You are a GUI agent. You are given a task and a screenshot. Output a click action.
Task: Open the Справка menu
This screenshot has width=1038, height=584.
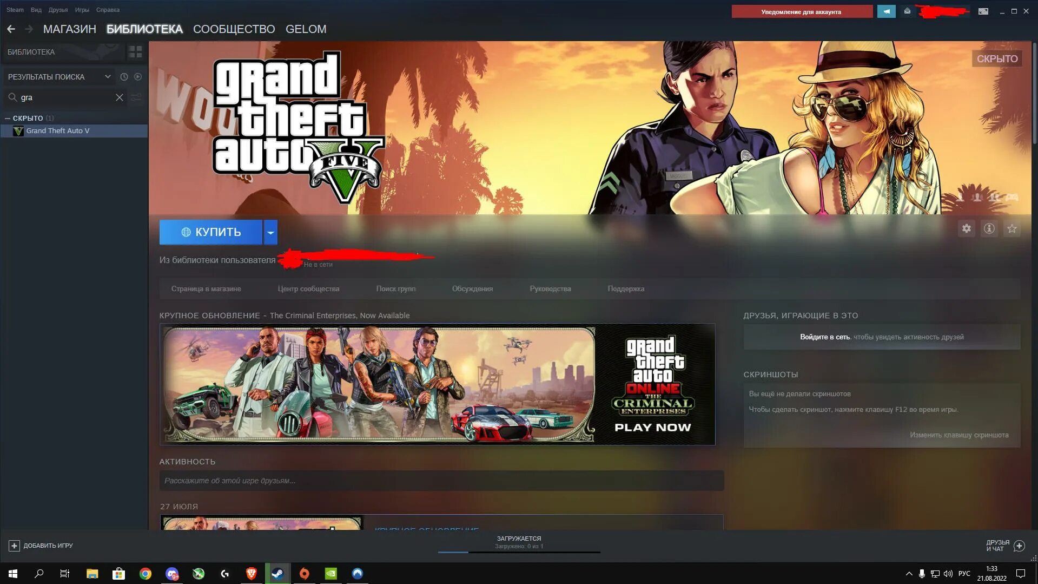coord(108,10)
